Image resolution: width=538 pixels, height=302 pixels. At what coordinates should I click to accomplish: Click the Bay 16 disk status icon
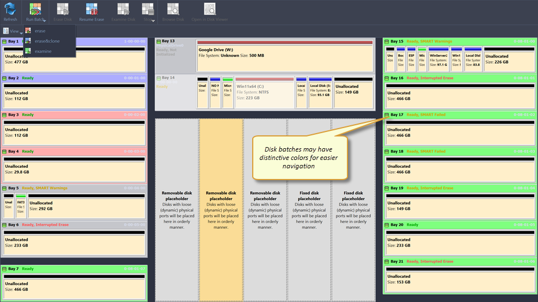387,78
